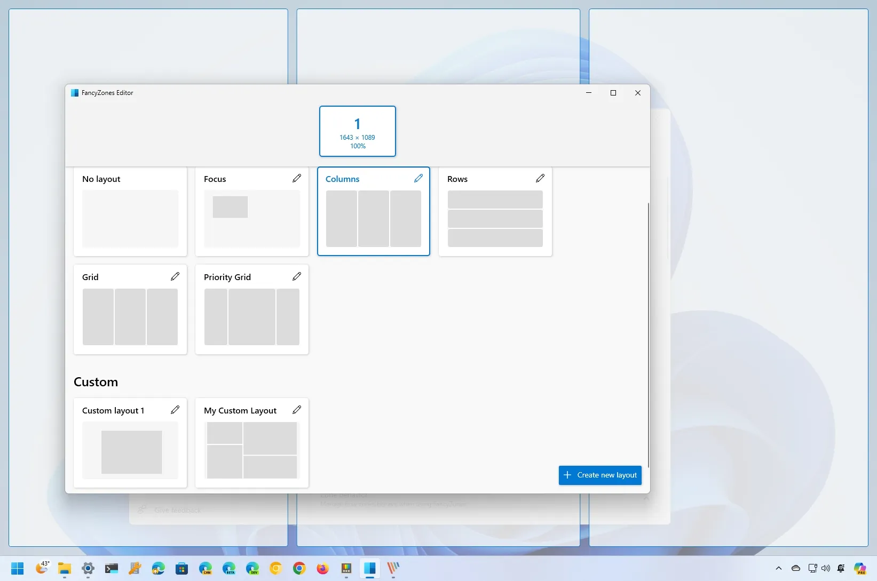Edit the Columns layout with its pencil icon
Viewport: 877px width, 581px height.
click(418, 178)
